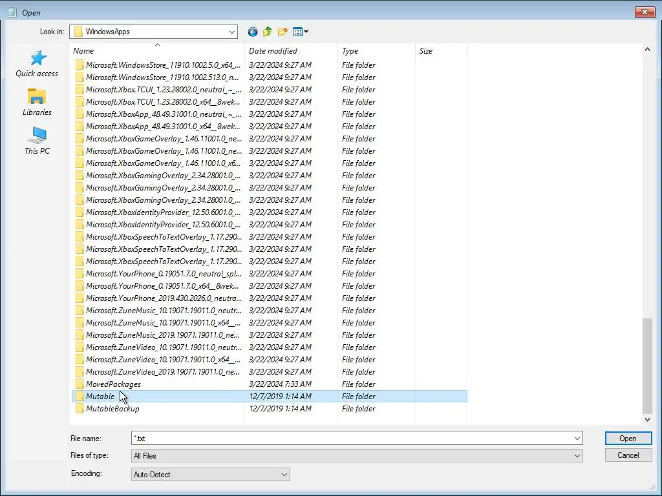Expand view menu options arrow
662x496 pixels.
pos(306,32)
